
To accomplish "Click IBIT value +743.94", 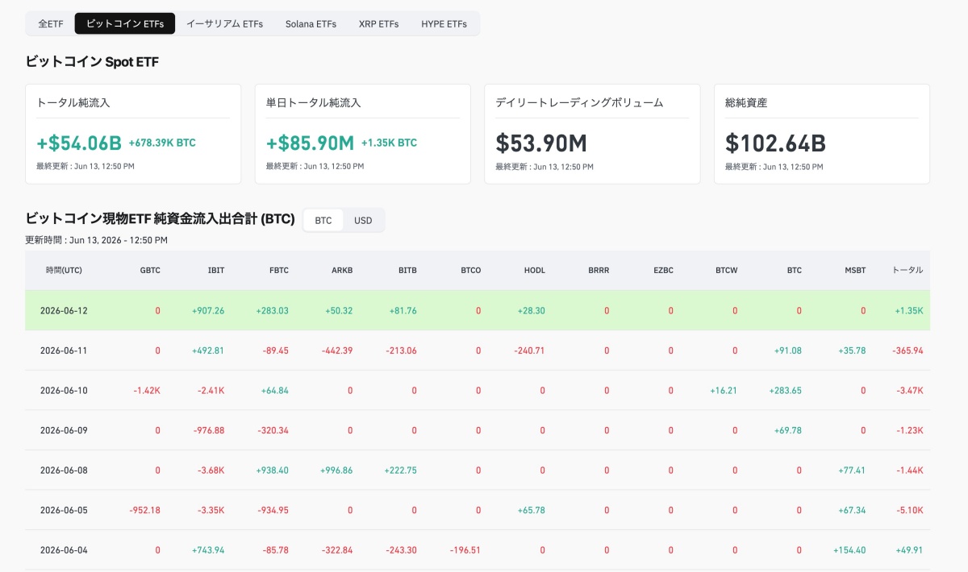I will click(x=208, y=550).
